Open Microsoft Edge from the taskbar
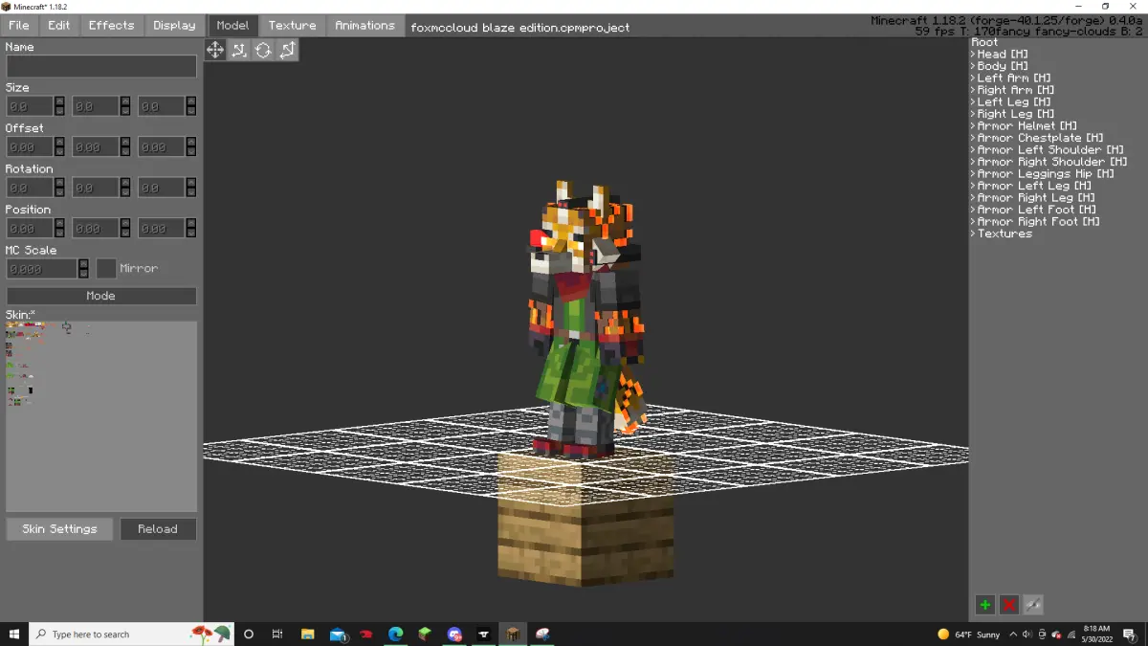Image resolution: width=1148 pixels, height=646 pixels. pyautogui.click(x=395, y=634)
